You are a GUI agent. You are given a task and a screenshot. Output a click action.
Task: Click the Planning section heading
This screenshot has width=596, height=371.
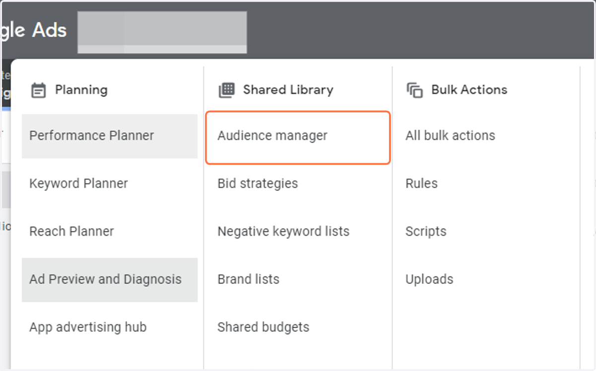tap(81, 90)
